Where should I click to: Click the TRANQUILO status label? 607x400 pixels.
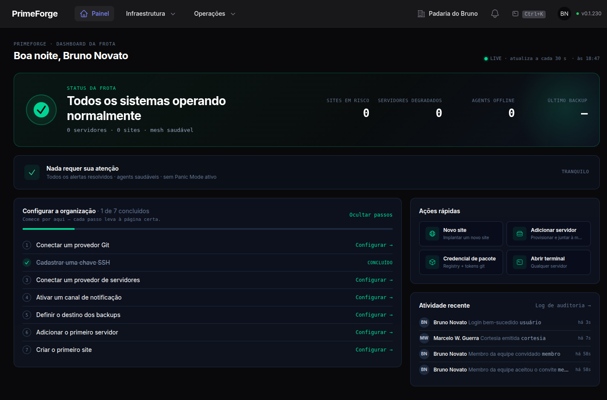tap(575, 172)
